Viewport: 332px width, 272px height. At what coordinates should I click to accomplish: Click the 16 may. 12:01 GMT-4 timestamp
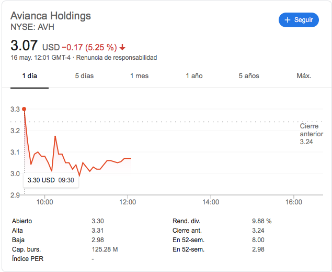click(x=40, y=58)
